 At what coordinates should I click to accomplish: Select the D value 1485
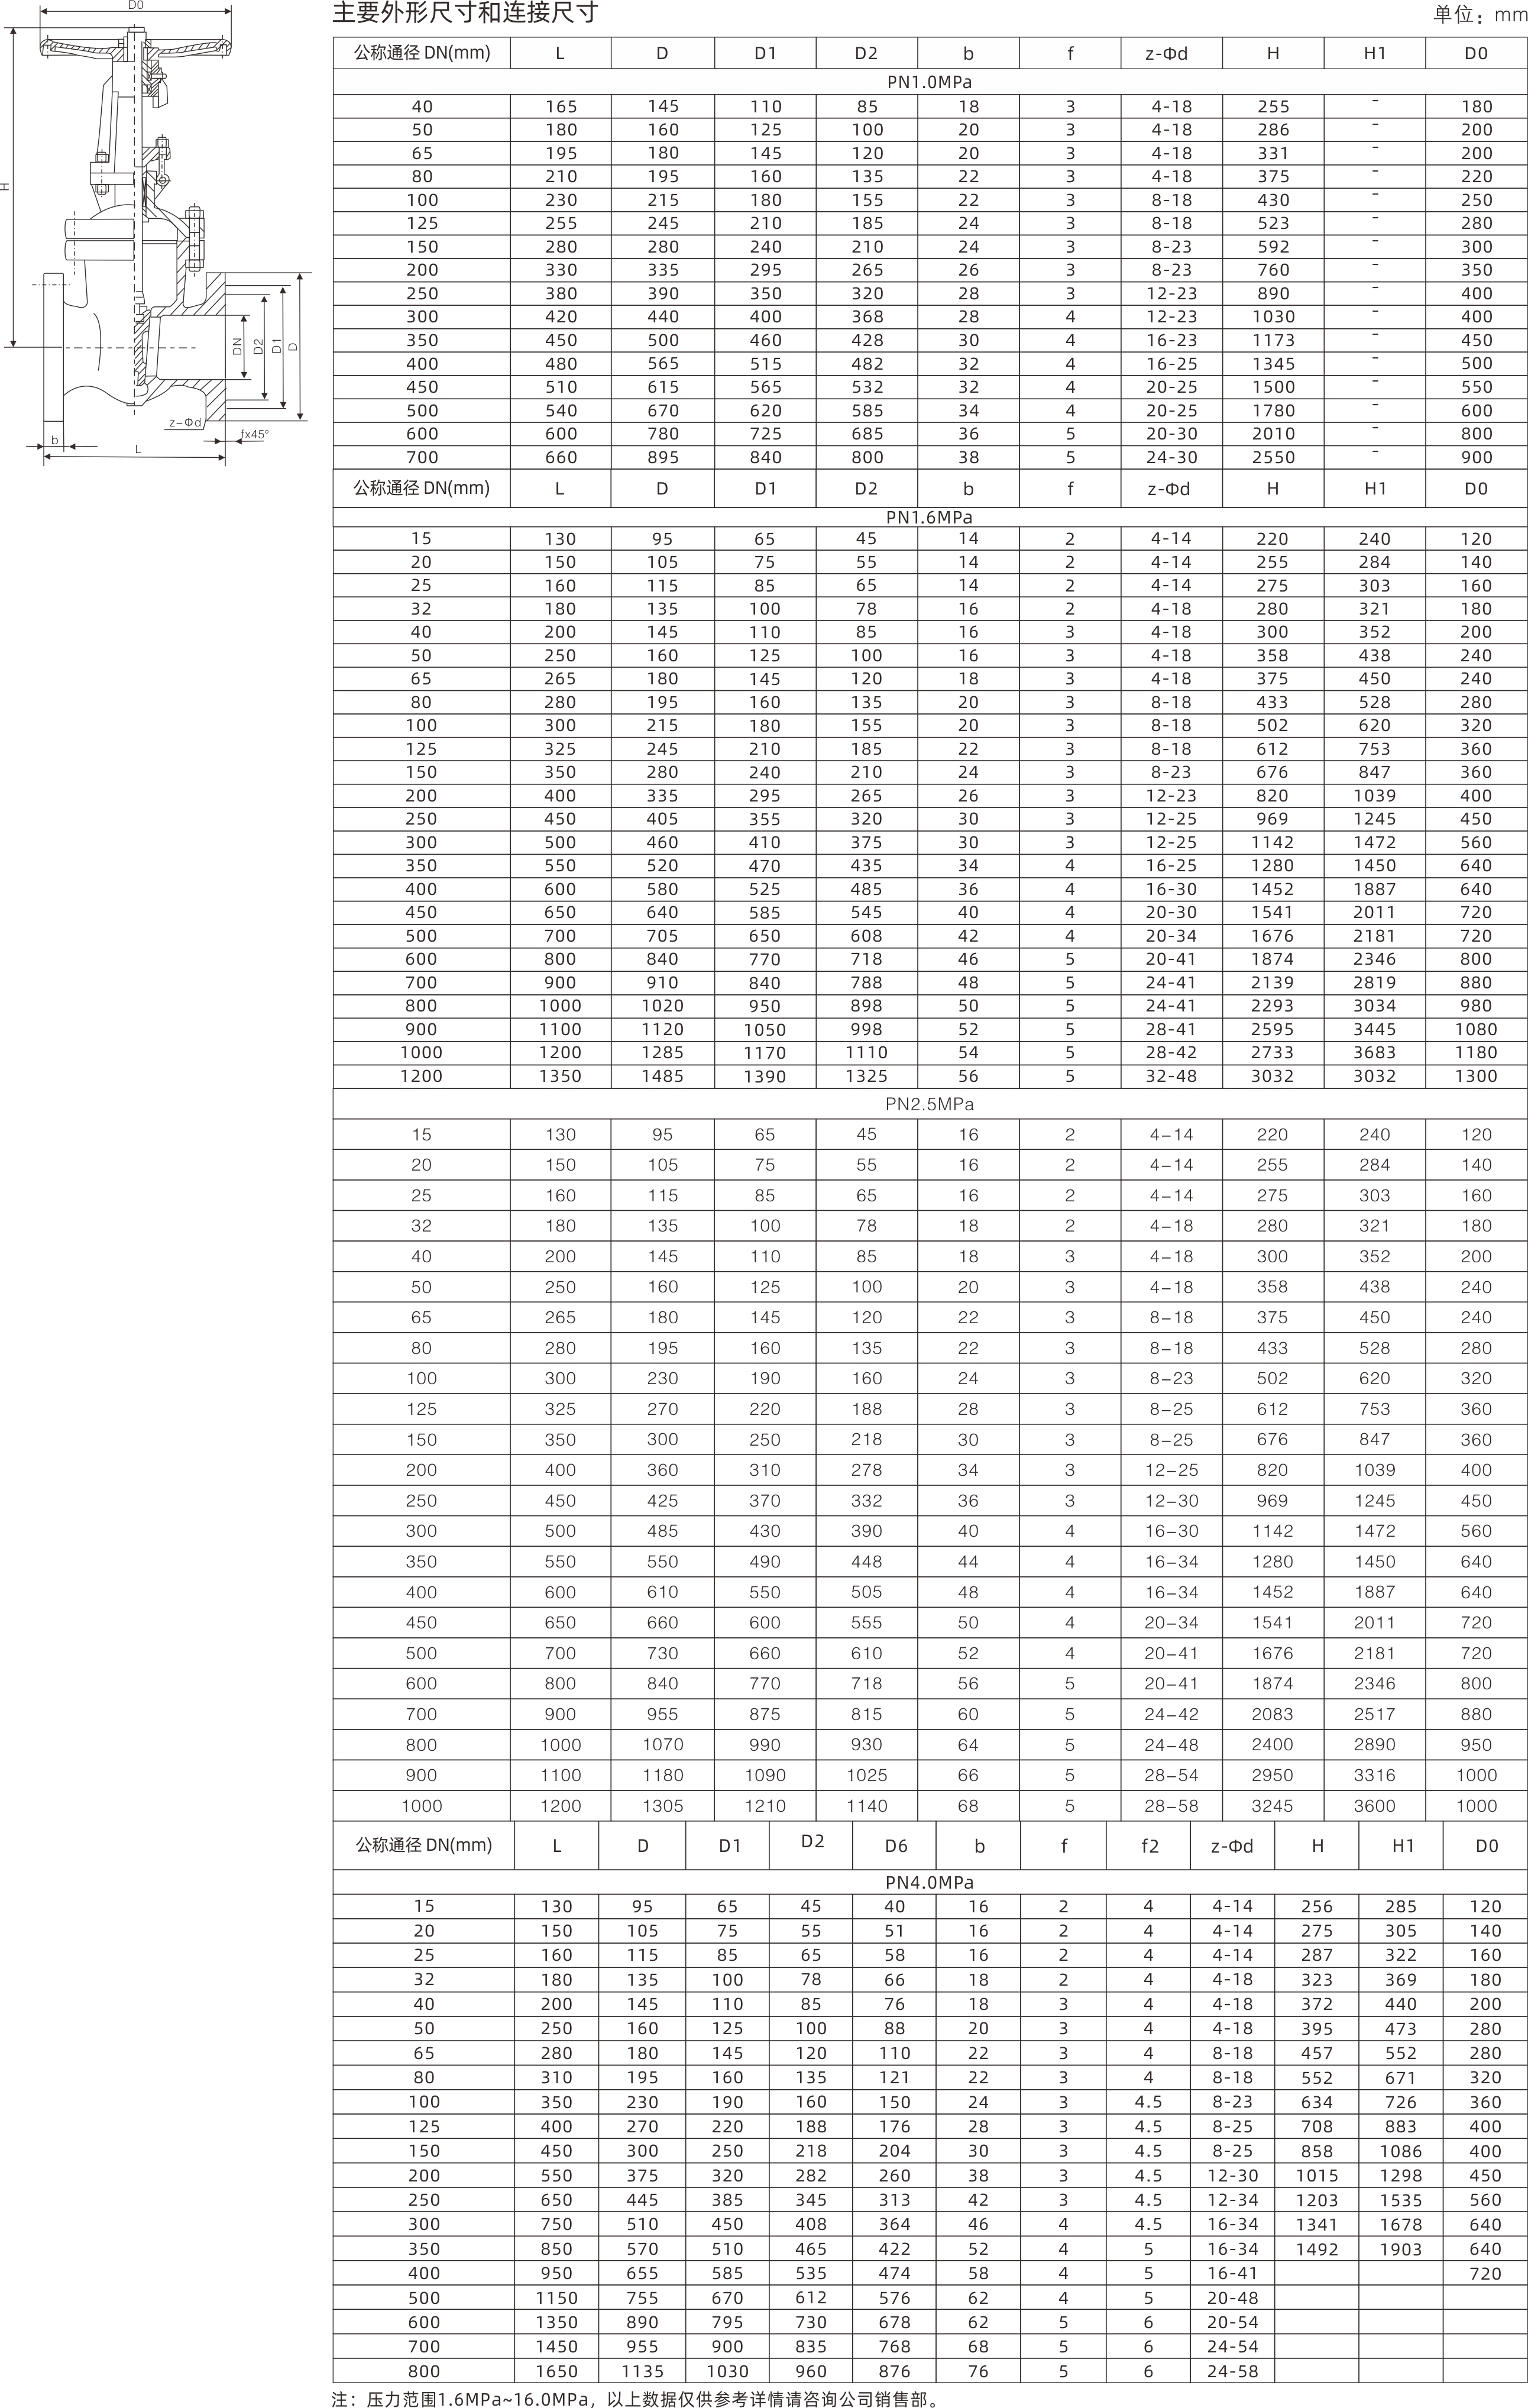coord(662,1076)
